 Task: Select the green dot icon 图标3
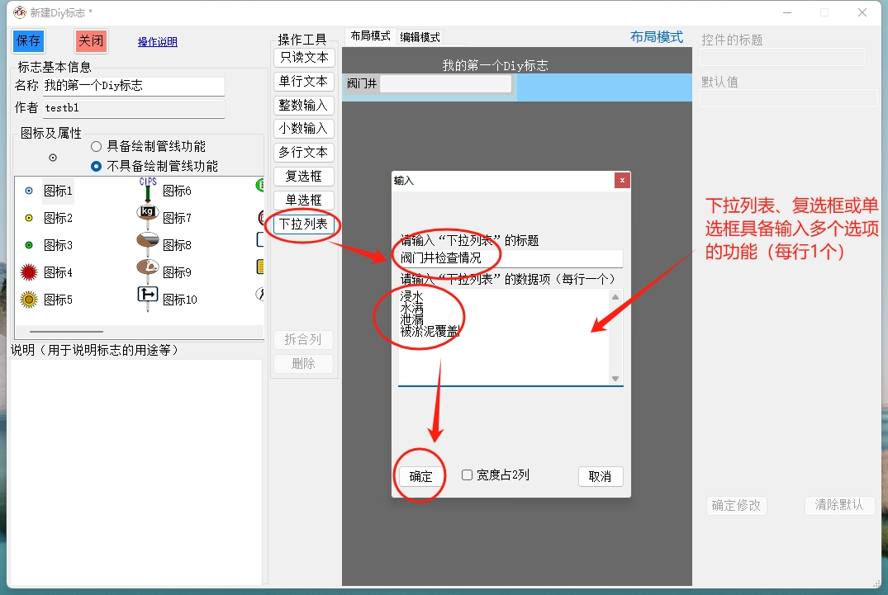[x=29, y=245]
